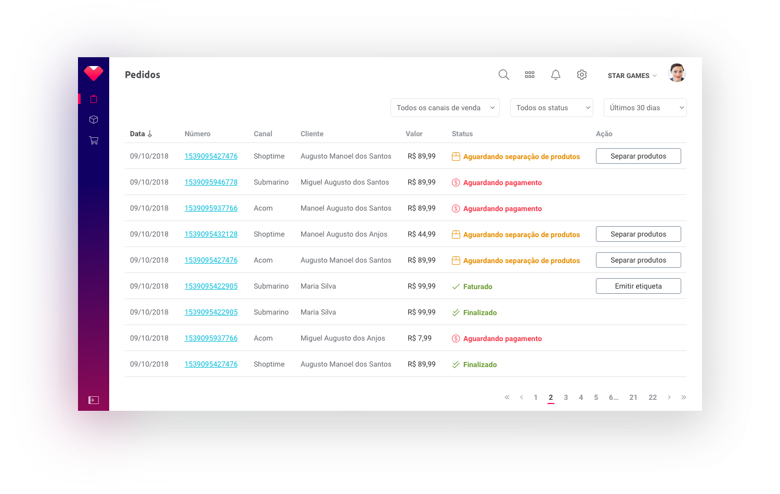Go to page 22
This screenshot has width=780, height=494.
point(653,397)
